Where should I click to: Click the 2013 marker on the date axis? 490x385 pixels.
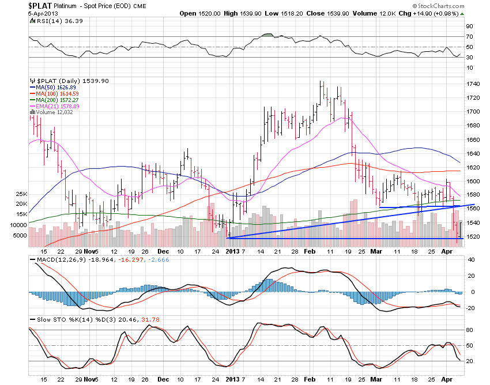(x=231, y=252)
